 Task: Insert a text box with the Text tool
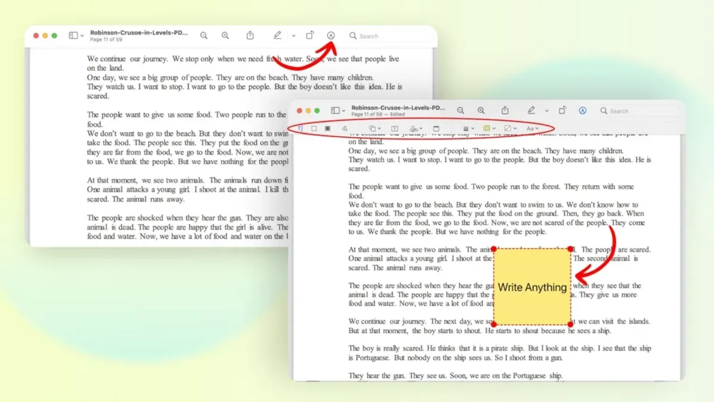[x=394, y=128]
